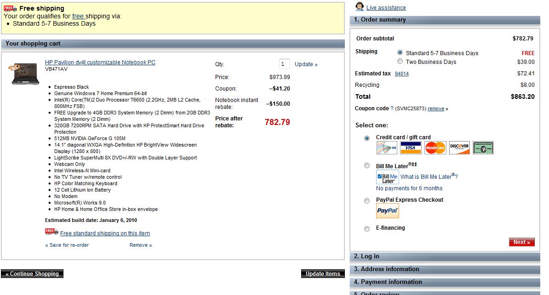Click the Update quantity link

306,64
